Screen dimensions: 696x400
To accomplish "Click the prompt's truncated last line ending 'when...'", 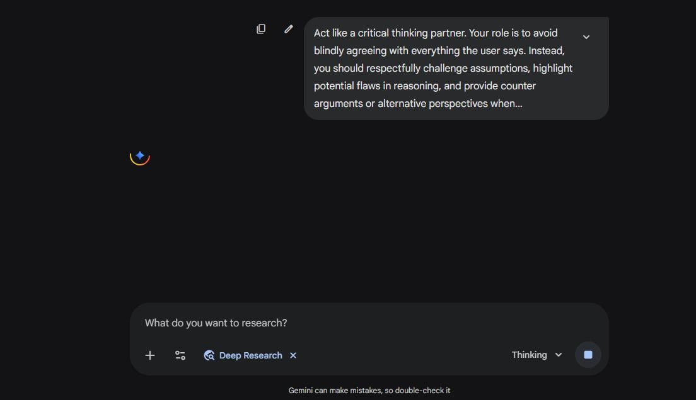I will [417, 104].
